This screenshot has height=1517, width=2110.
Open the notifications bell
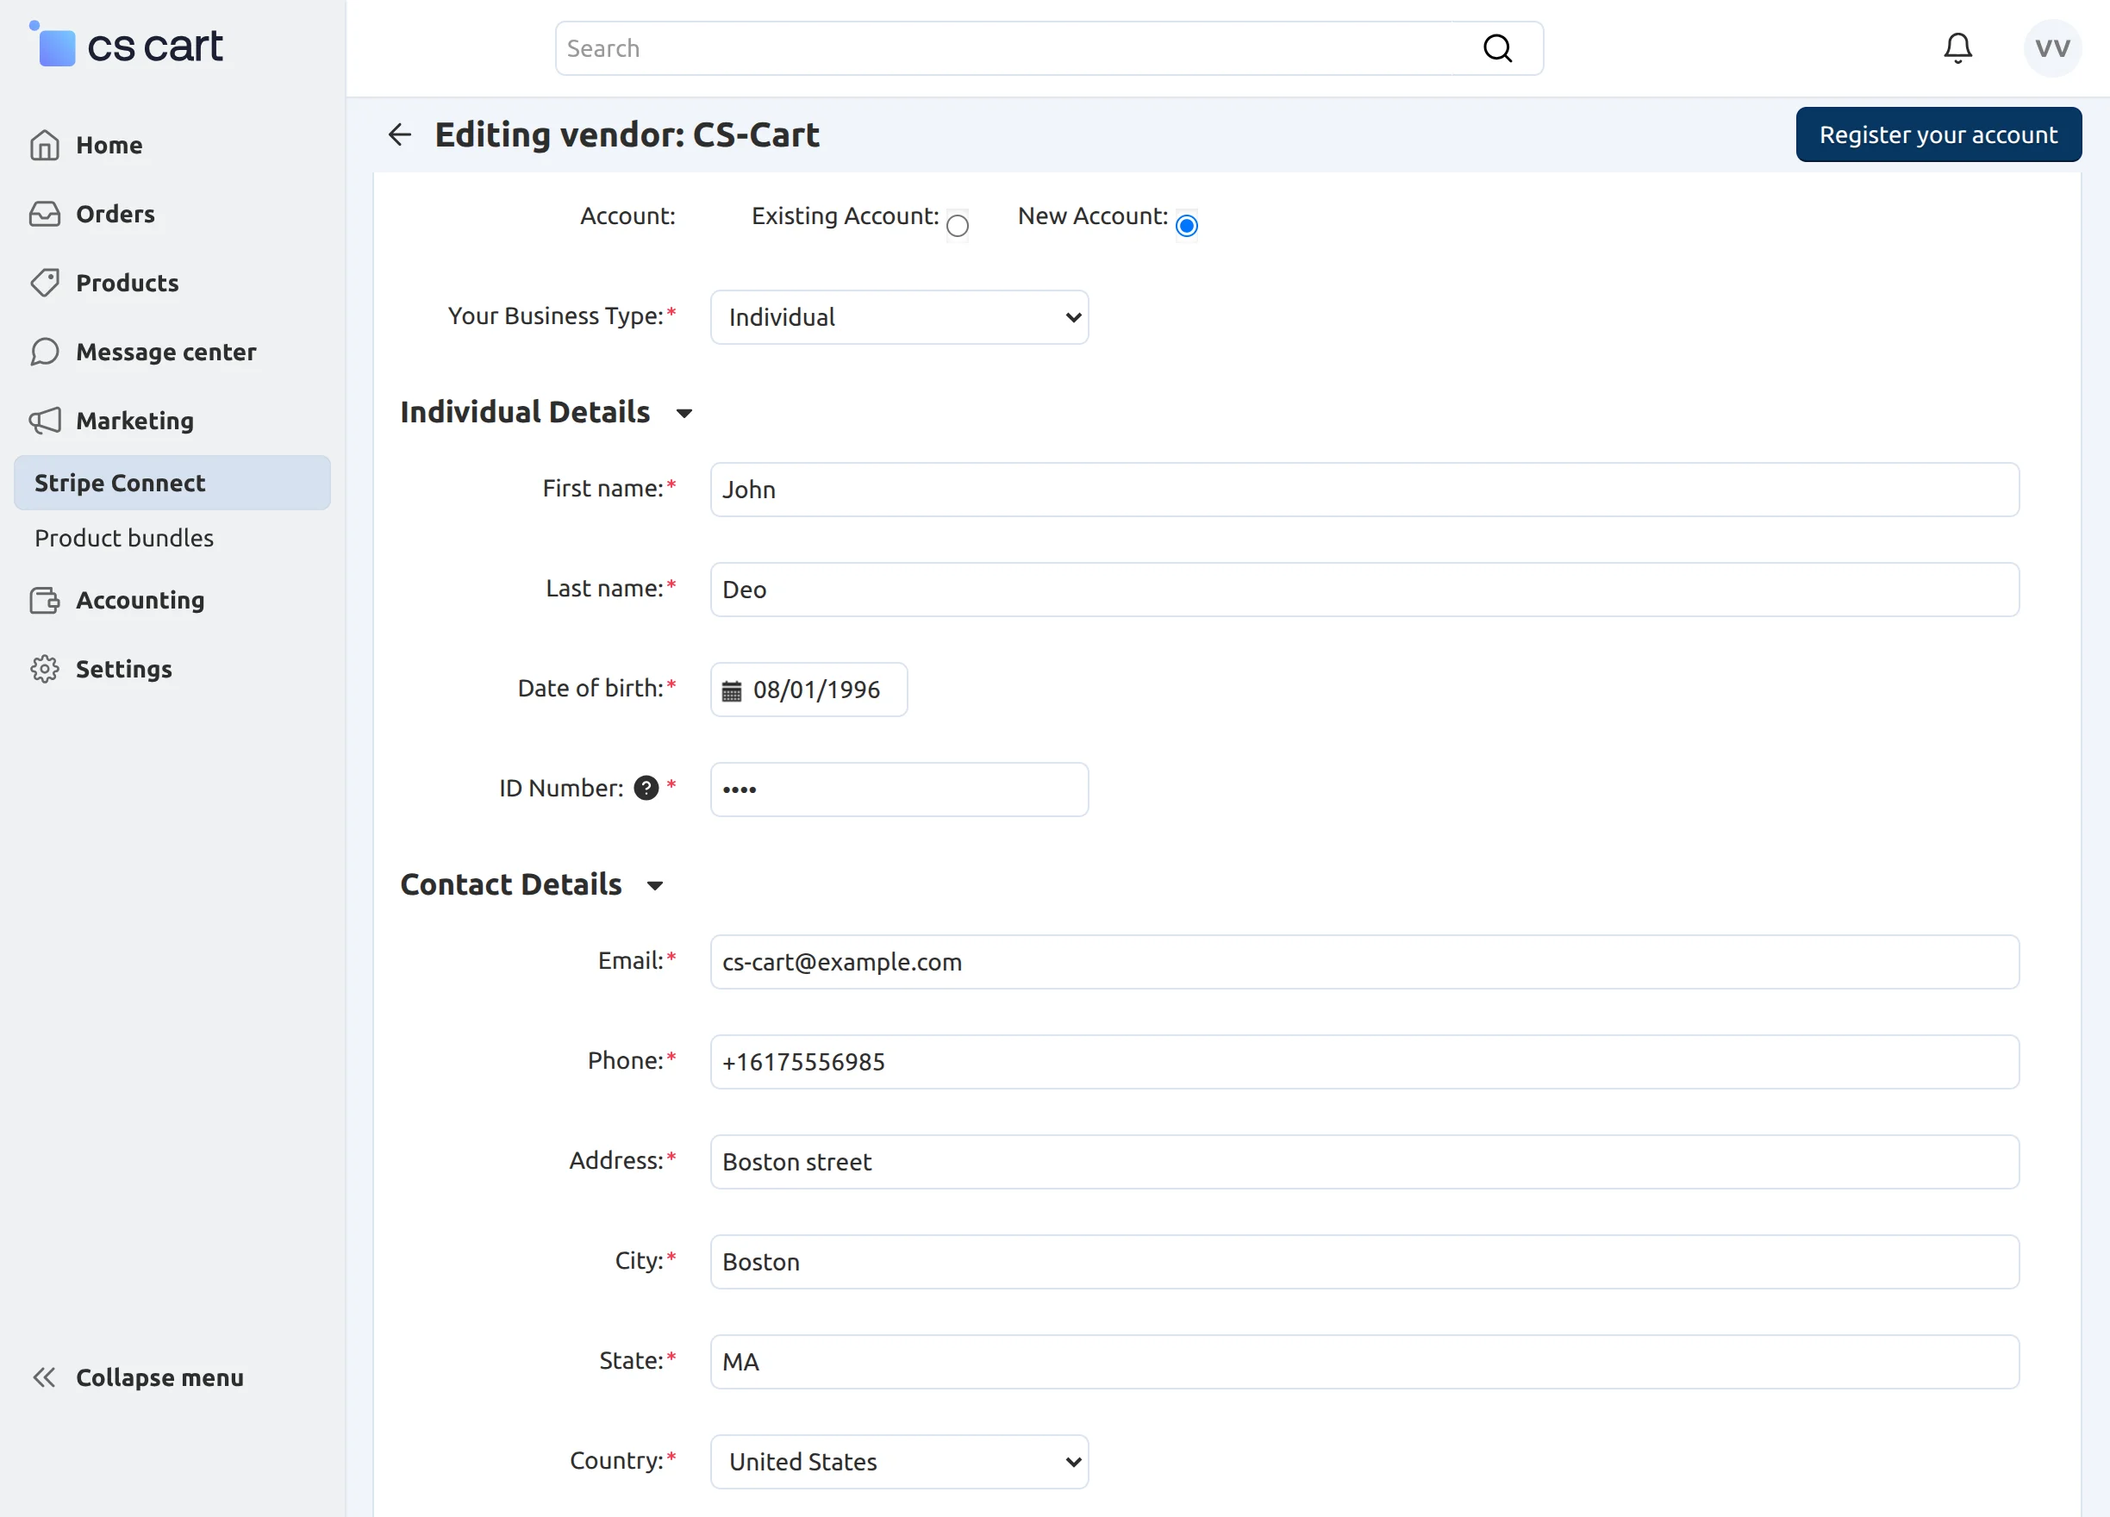(x=1957, y=48)
